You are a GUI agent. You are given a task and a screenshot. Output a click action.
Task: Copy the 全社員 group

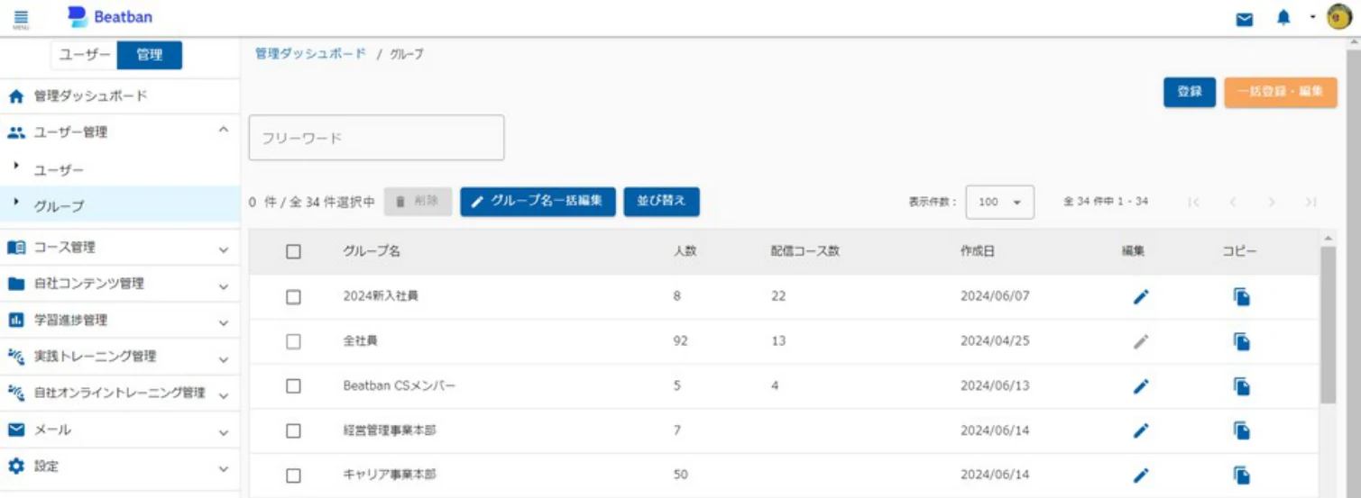pos(1242,341)
